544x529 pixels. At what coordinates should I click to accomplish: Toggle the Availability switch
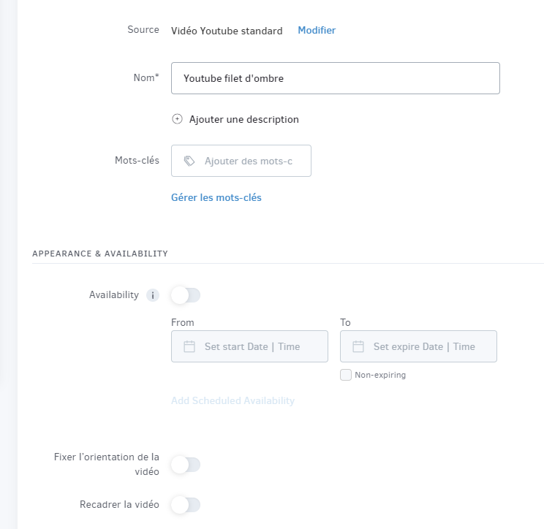(x=186, y=295)
